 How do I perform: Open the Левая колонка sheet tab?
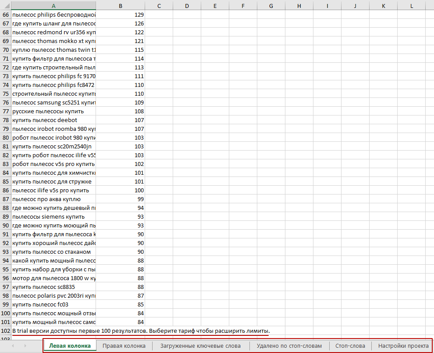click(70, 346)
